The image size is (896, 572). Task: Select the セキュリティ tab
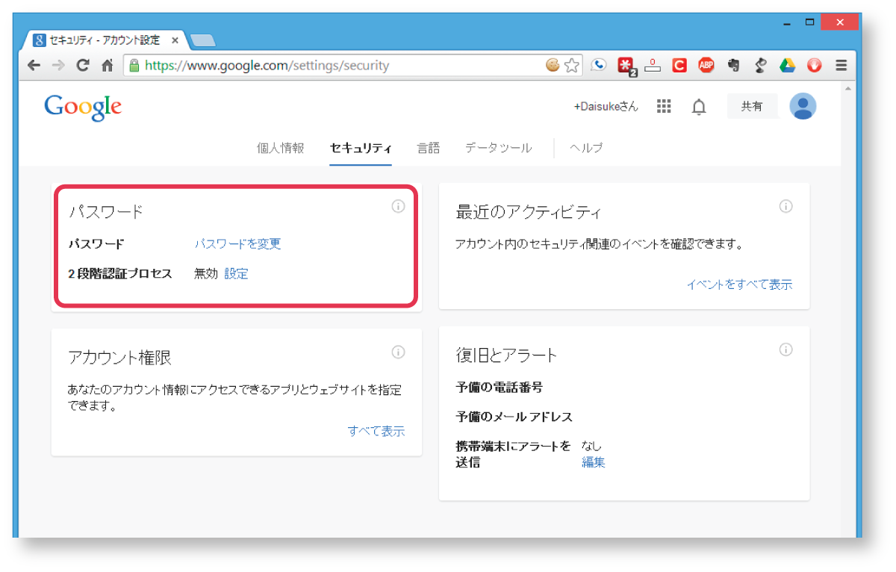click(361, 148)
